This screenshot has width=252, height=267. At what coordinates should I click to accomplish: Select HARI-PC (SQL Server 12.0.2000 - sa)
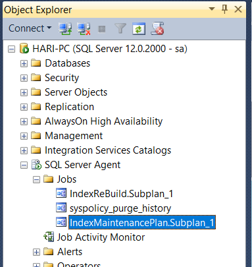110,49
